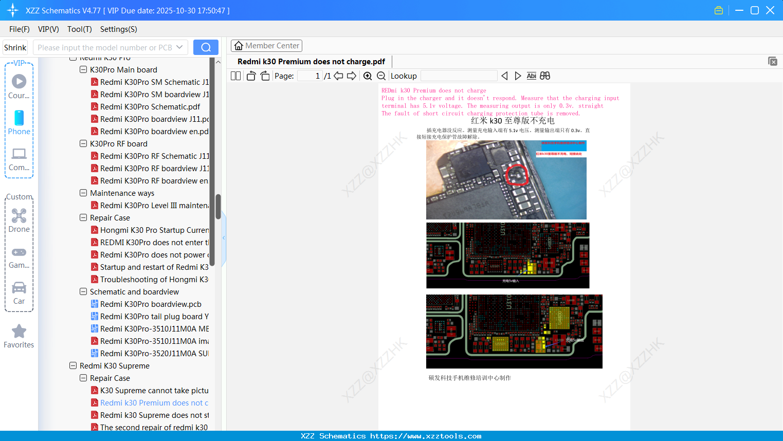Select the Phone category icon
The width and height of the screenshot is (783, 441).
tap(19, 122)
